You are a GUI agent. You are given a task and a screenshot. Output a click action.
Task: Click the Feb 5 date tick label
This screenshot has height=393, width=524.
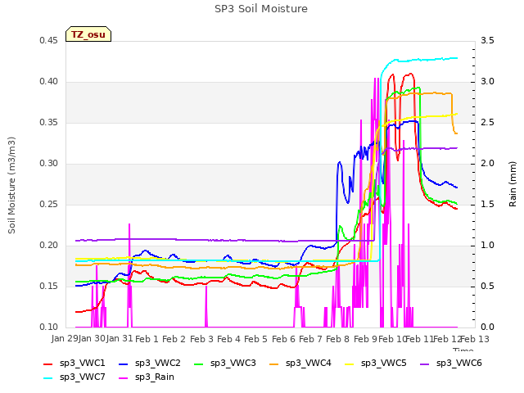tap(255, 339)
